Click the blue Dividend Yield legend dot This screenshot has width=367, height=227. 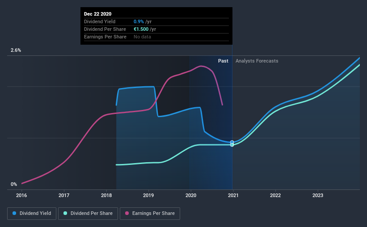(14, 213)
